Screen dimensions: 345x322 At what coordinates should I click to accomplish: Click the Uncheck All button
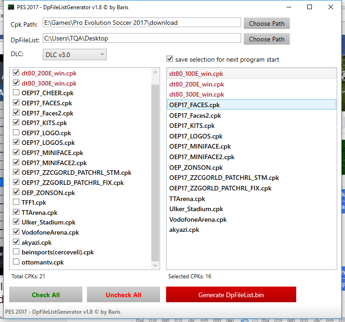[x=123, y=294]
